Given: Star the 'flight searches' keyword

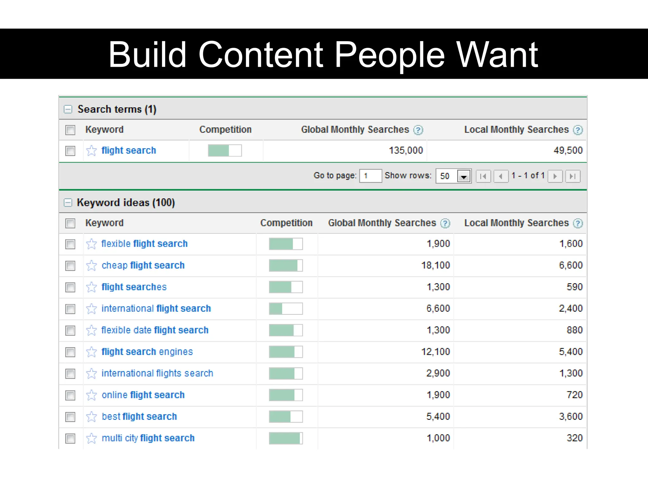Looking at the screenshot, I should pyautogui.click(x=91, y=287).
